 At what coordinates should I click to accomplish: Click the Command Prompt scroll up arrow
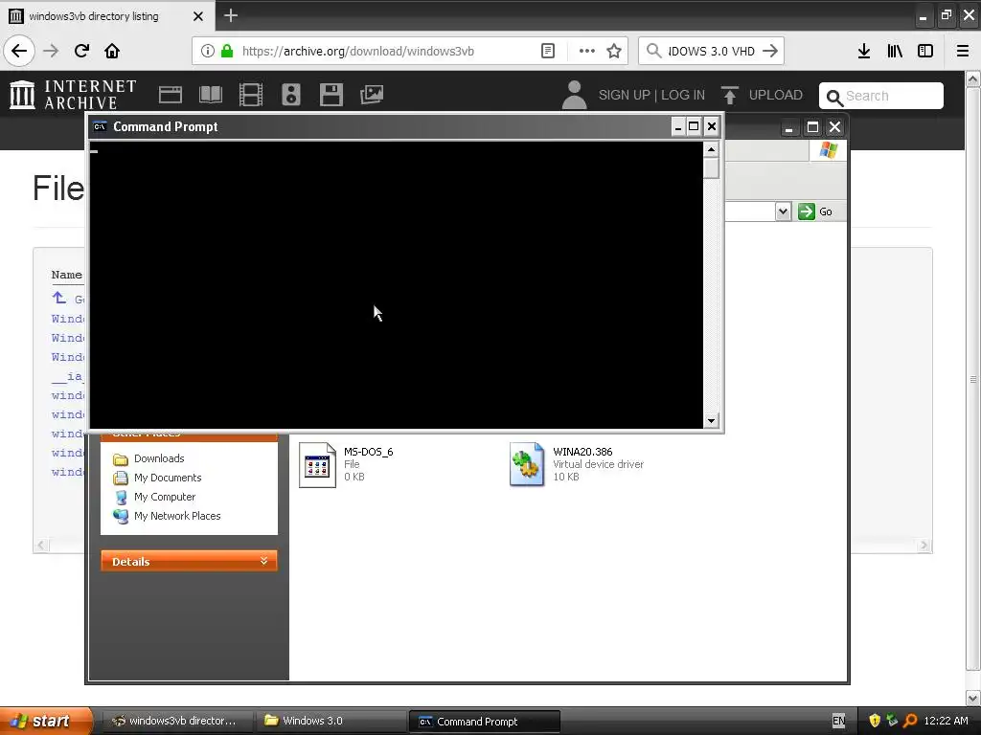tap(711, 149)
